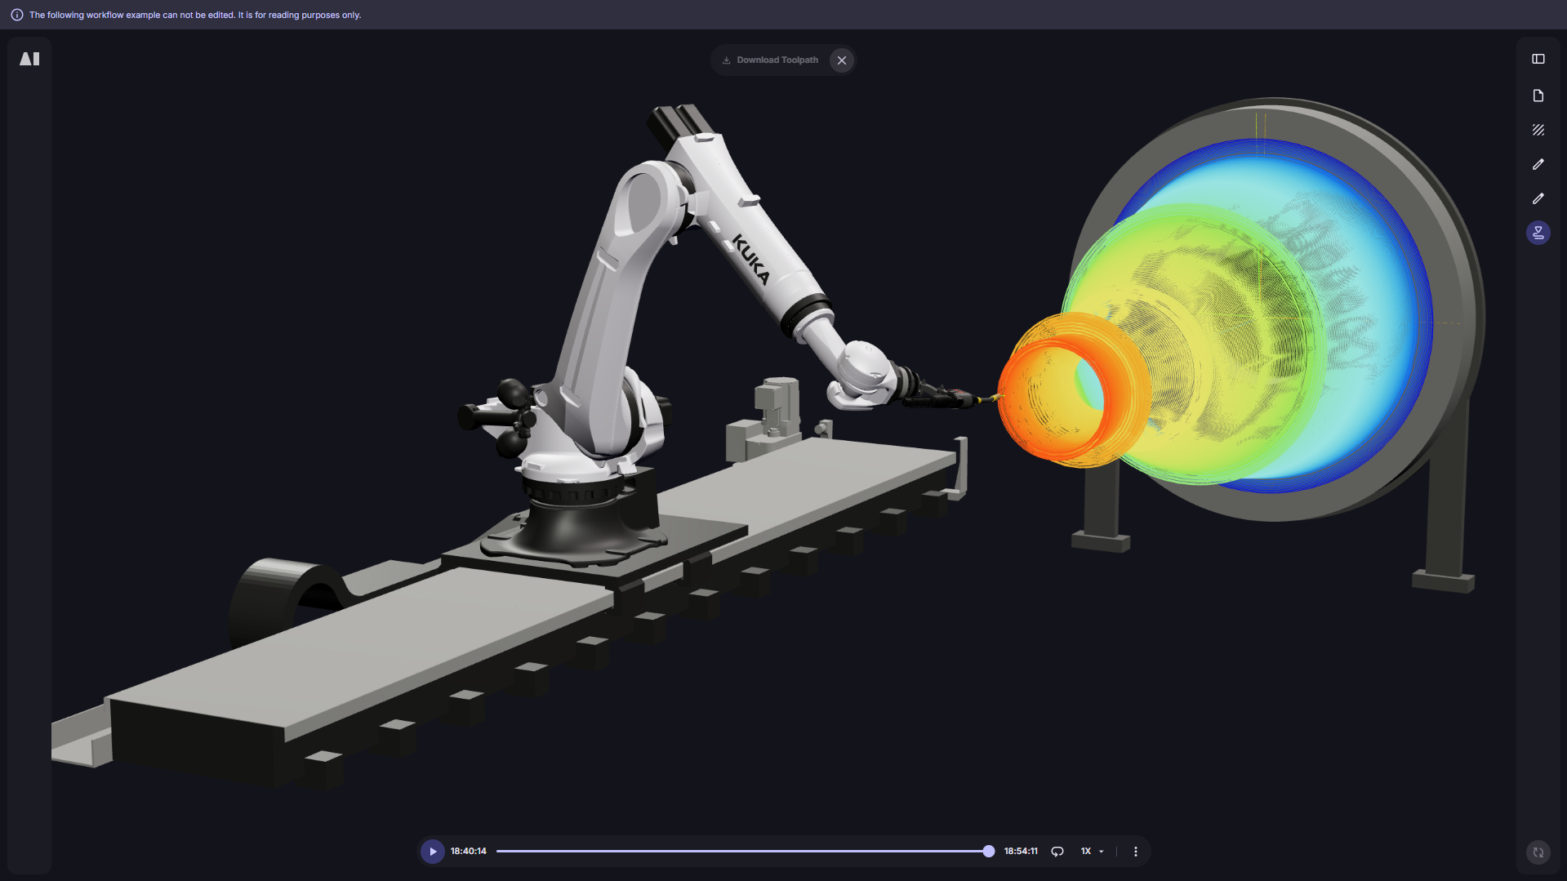
Task: Click the current time label 18:40:14
Action: [468, 851]
